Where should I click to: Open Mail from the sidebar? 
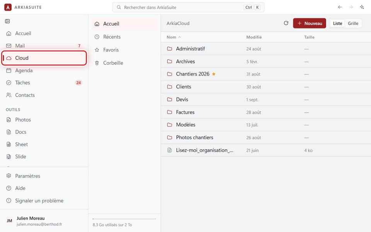point(44,46)
